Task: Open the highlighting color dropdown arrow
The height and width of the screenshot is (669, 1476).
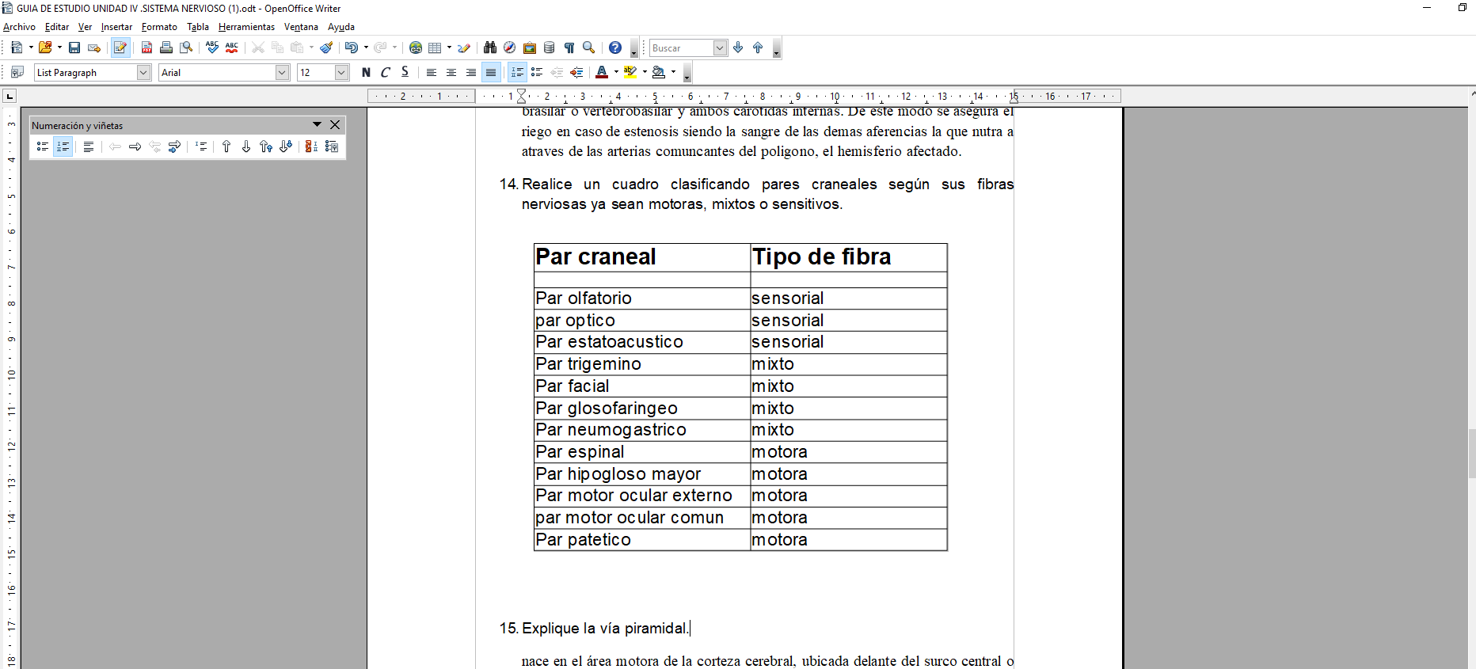Action: point(645,73)
